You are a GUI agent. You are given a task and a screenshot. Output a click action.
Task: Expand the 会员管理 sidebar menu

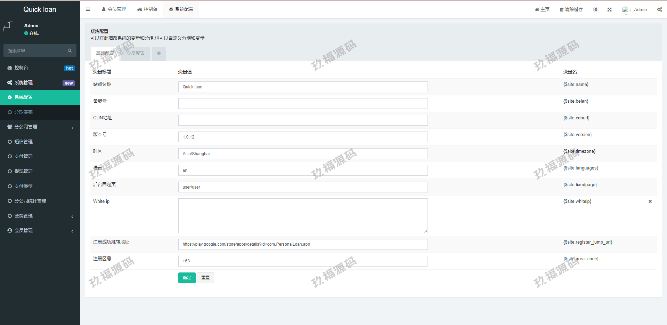(40, 230)
